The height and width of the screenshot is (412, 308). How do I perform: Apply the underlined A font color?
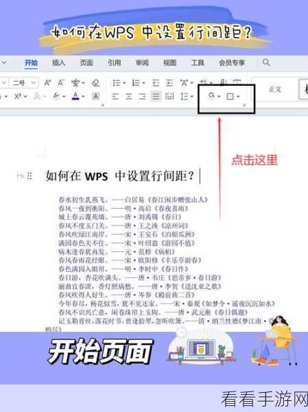click(x=75, y=96)
